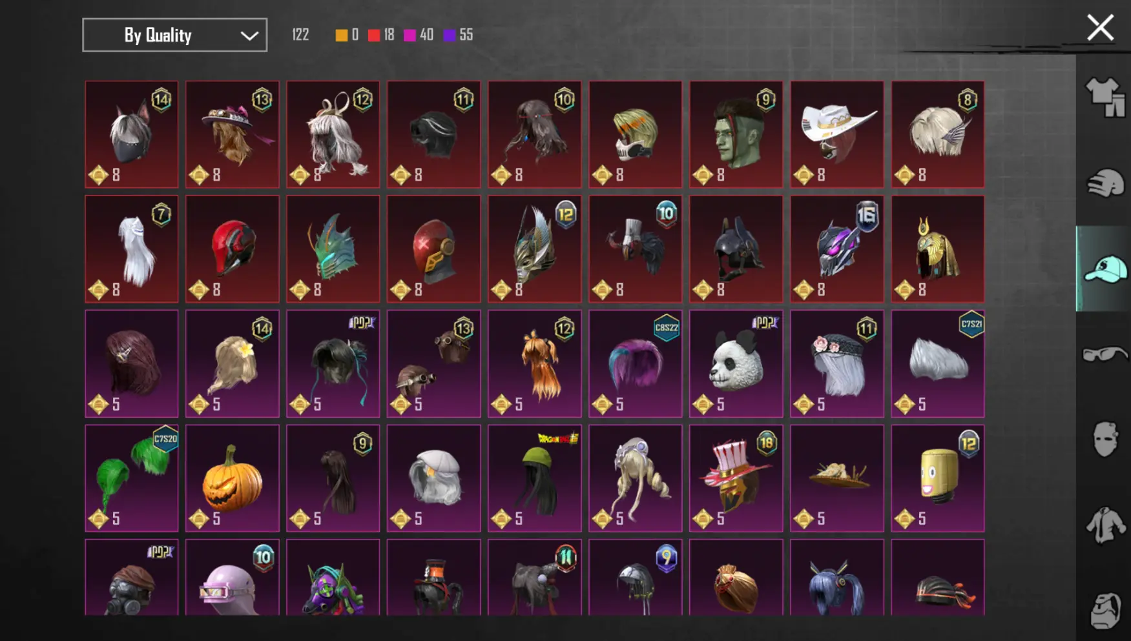Expand the By Quality sort dropdown

174,35
